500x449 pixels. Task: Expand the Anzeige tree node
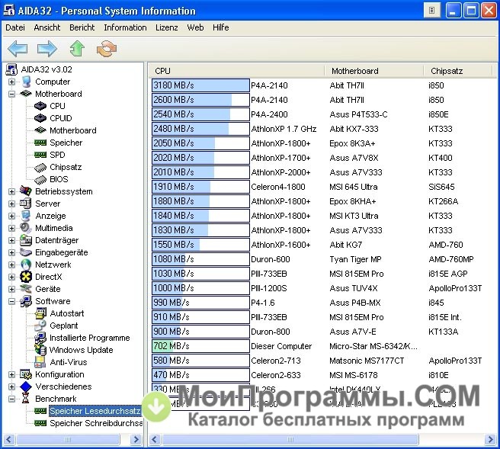point(11,216)
